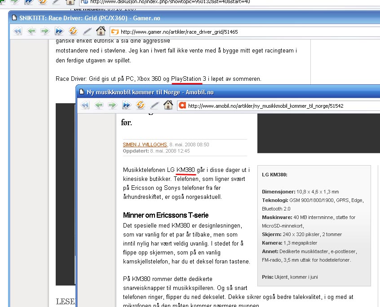
Task: Click the wand icon in the Amobil.no toolbar
Action: pyautogui.click(x=155, y=105)
